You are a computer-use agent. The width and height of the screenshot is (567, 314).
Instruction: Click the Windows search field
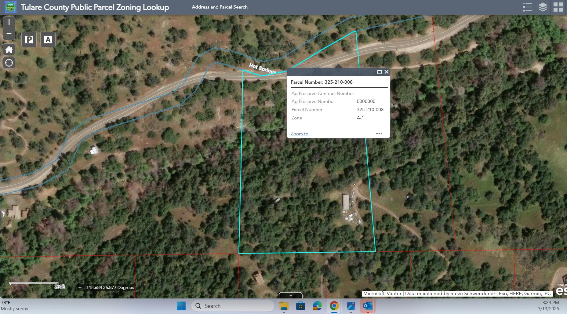click(x=233, y=306)
